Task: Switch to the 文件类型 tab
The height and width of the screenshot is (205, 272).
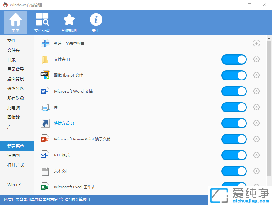Action: 42,22
